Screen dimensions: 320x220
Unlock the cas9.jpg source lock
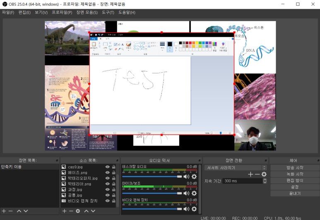114,167
